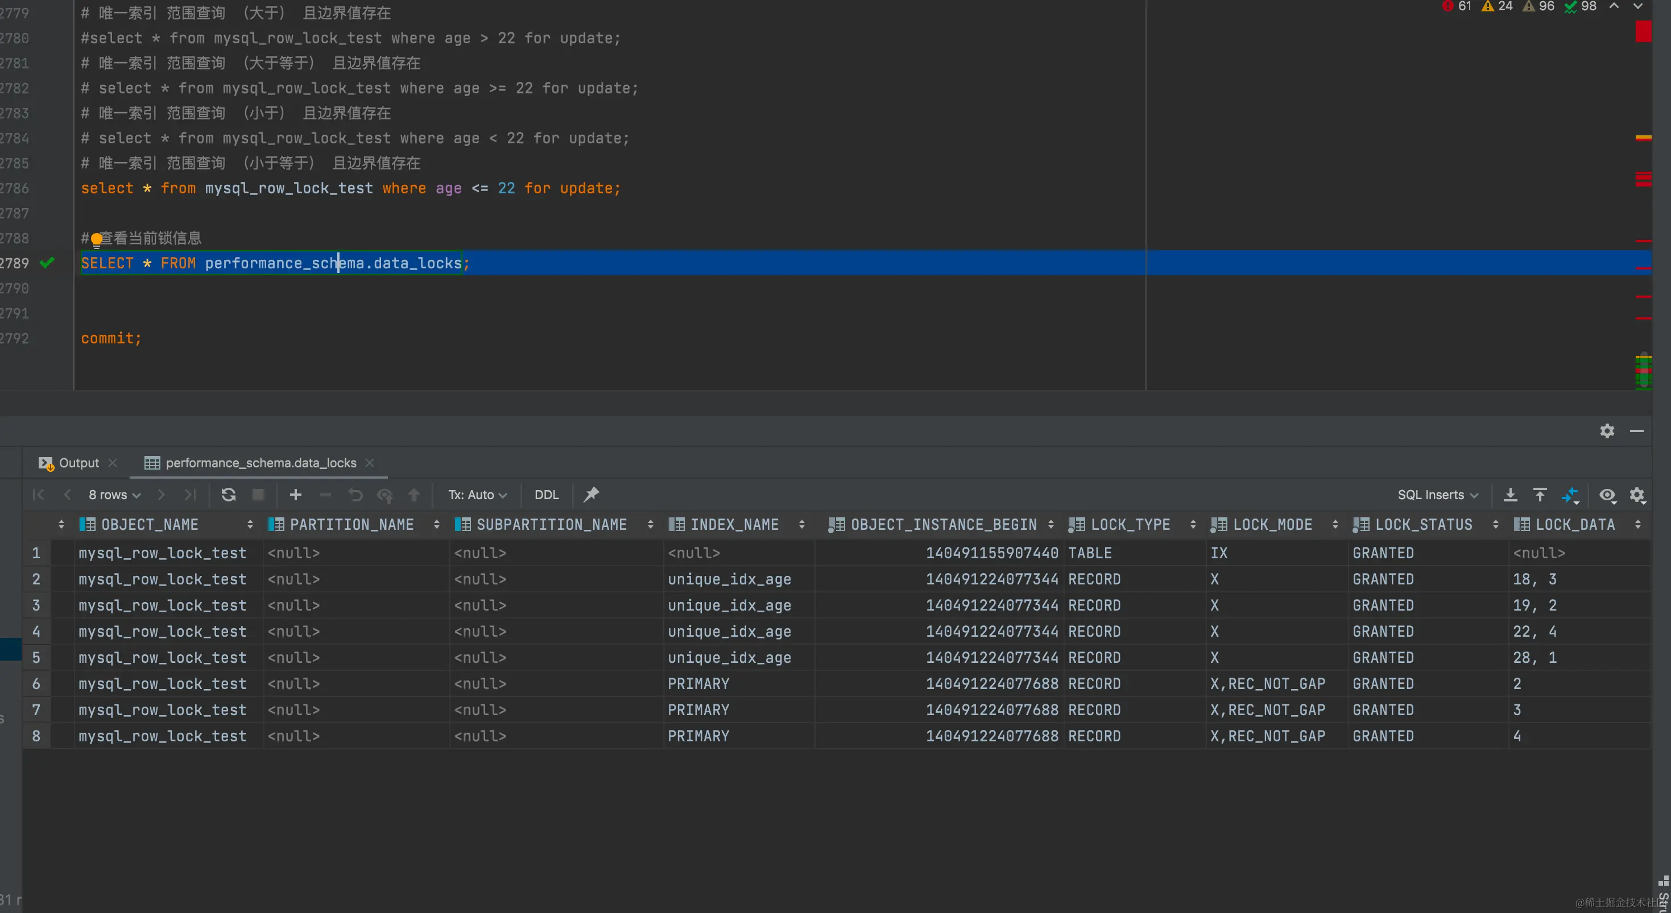Screen dimensions: 1671x913
Task: Click the lightbulb intention icon
Action: [x=97, y=239]
